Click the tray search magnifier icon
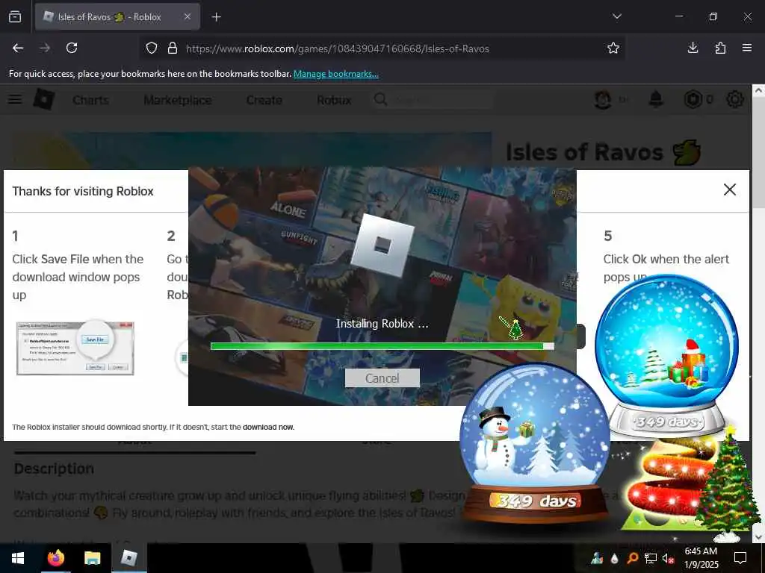 (632, 558)
